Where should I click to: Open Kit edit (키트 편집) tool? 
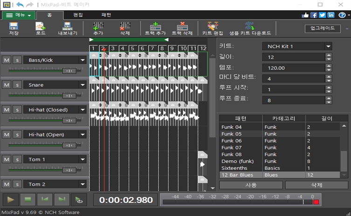(x=213, y=28)
